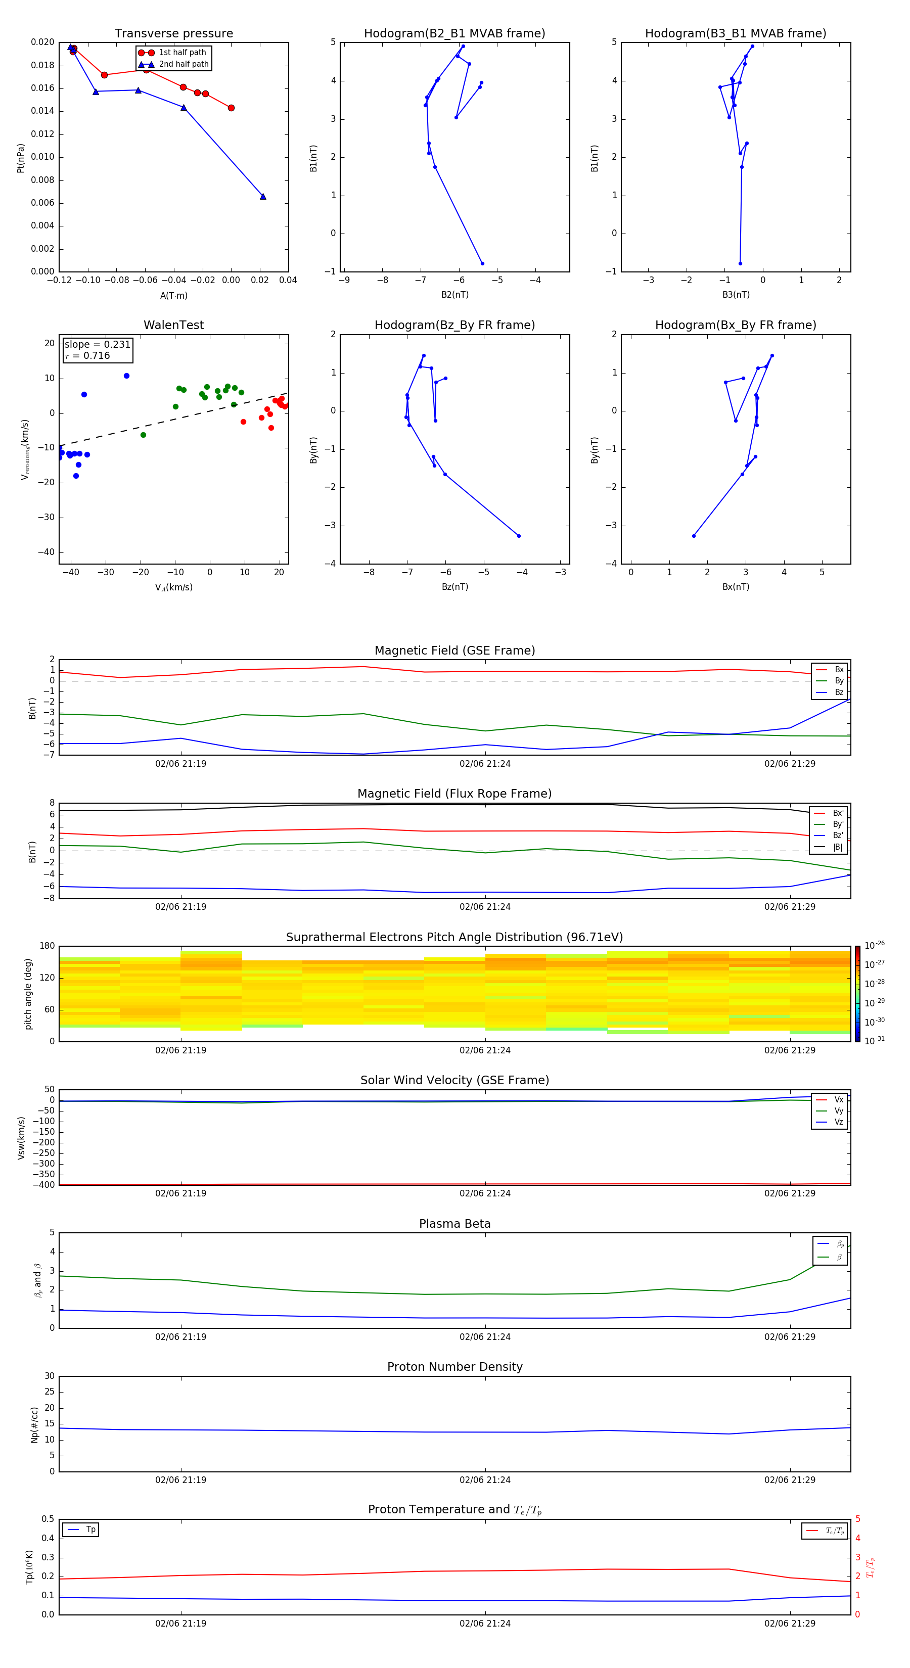Click the 'B3(nT)' x-axis label
Image resolution: width=910 pixels, height=1668 pixels.
click(x=736, y=295)
